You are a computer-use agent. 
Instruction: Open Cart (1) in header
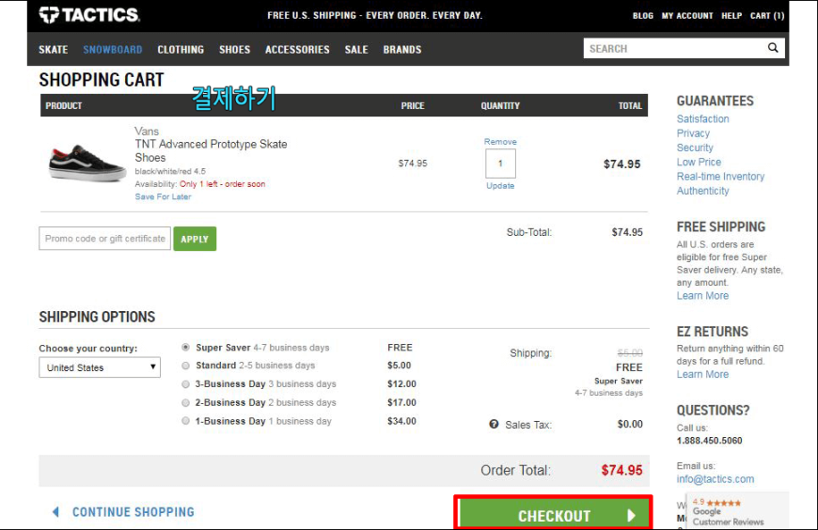pyautogui.click(x=767, y=16)
